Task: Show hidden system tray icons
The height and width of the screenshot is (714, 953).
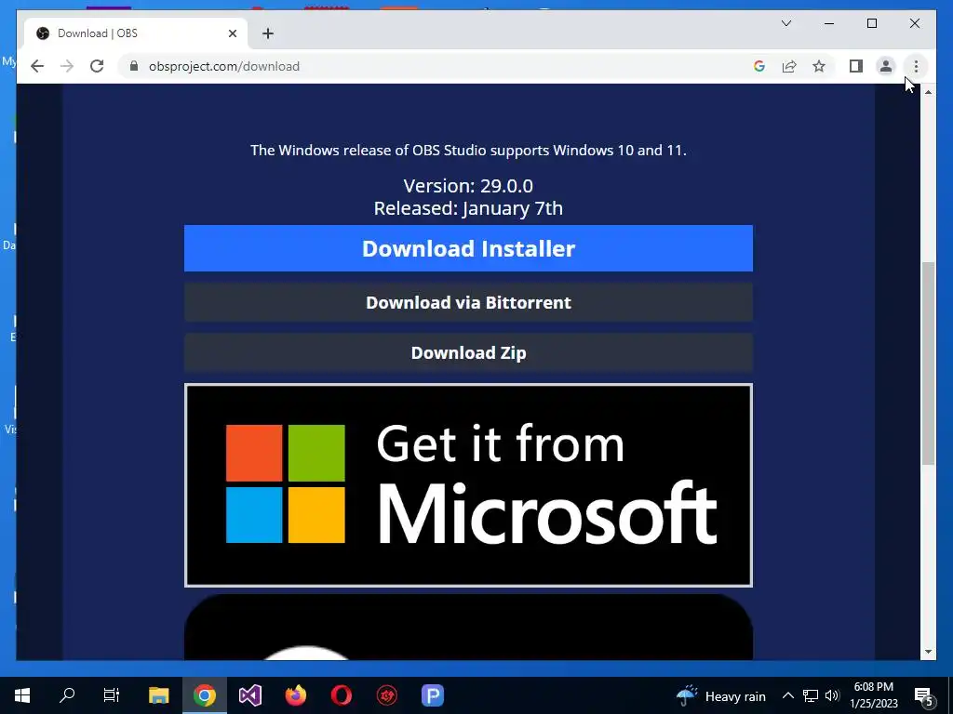Action: (787, 695)
